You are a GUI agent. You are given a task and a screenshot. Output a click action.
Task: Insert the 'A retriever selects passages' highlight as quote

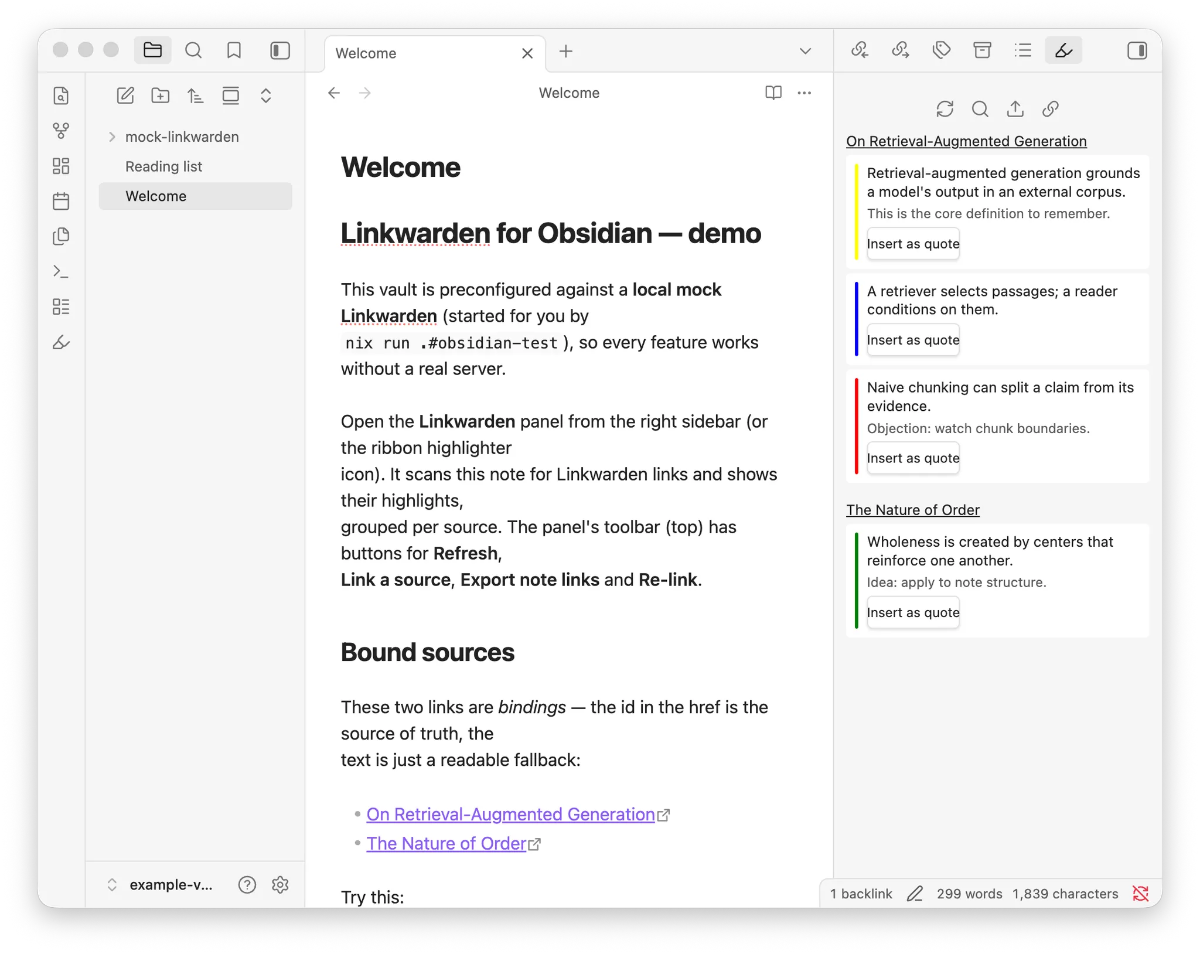913,340
